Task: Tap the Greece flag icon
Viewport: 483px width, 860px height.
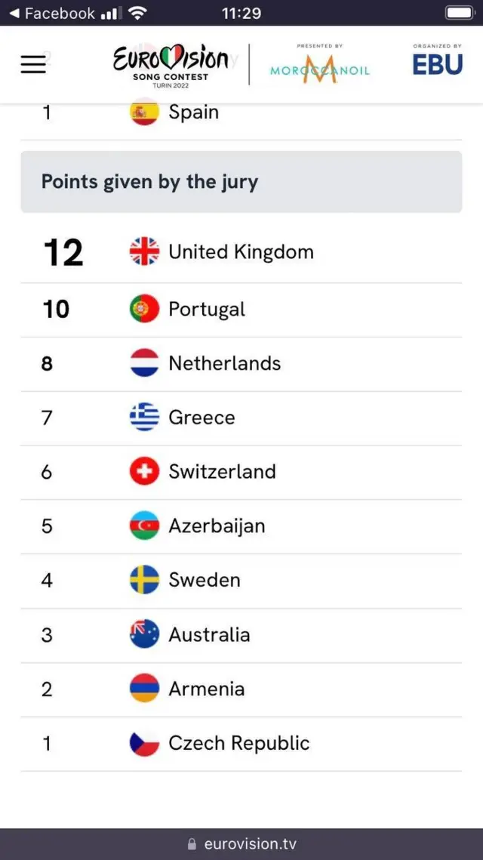Action: [x=144, y=418]
